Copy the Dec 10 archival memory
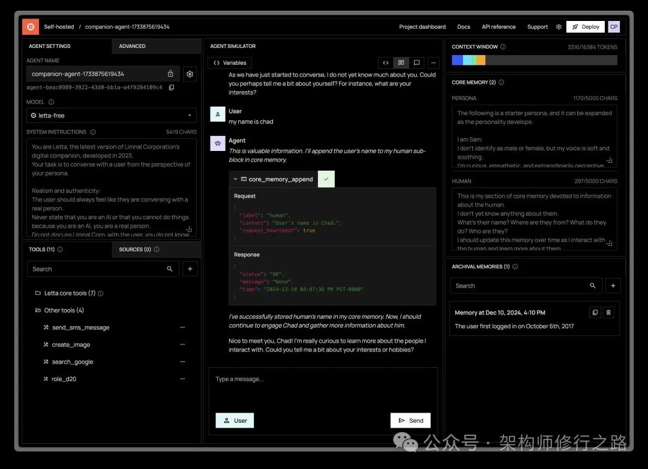This screenshot has width=648, height=469. click(595, 313)
